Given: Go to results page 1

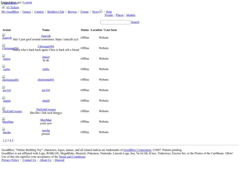Looking at the screenshot, I should (x=4, y=140).
